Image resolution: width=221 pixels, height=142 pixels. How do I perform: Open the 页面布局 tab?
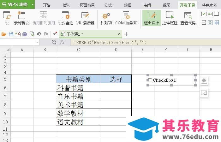[87, 5]
